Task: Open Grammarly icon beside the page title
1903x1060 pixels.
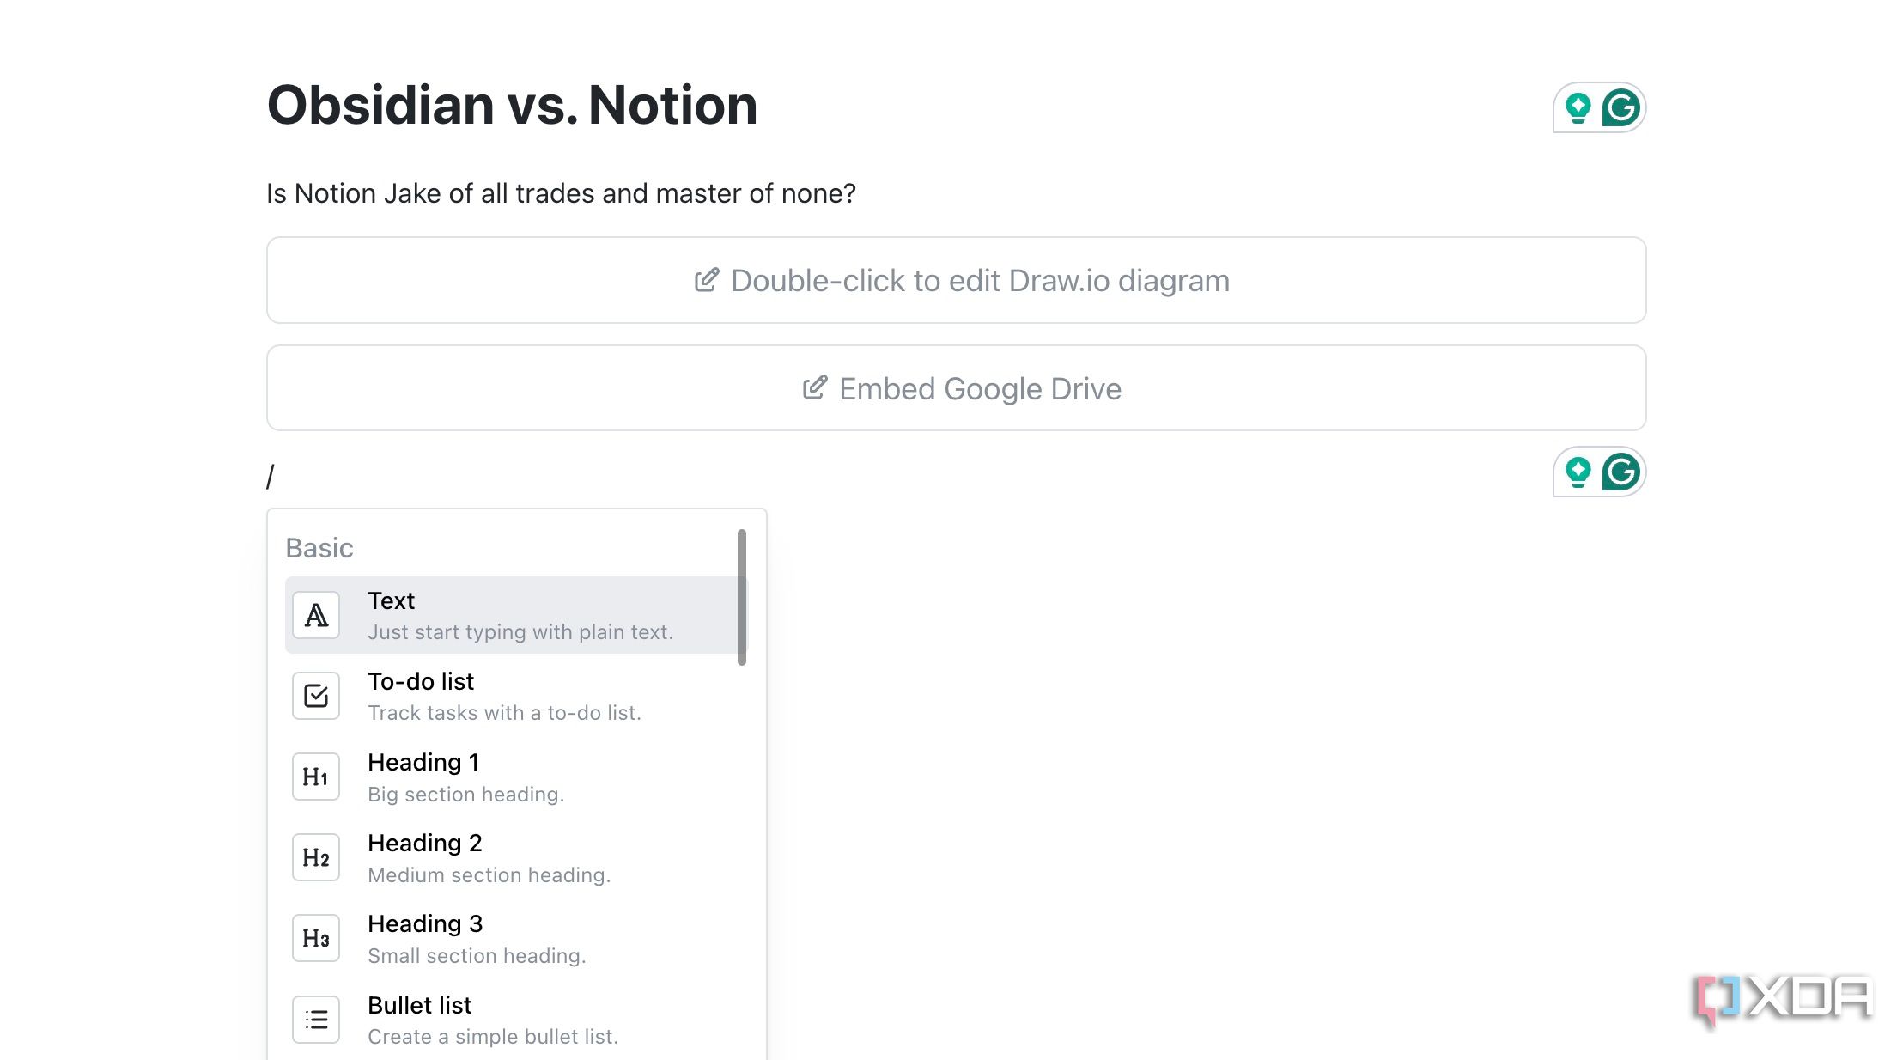Action: click(x=1620, y=107)
